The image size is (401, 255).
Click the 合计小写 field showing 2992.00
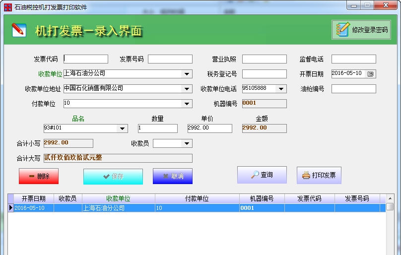point(68,143)
